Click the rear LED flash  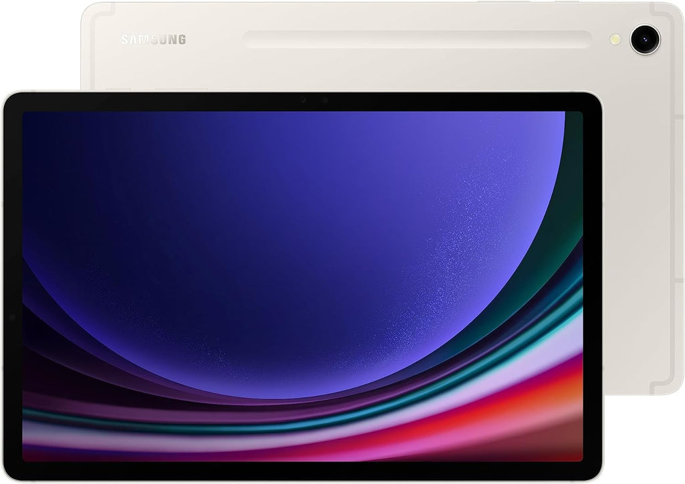[615, 39]
